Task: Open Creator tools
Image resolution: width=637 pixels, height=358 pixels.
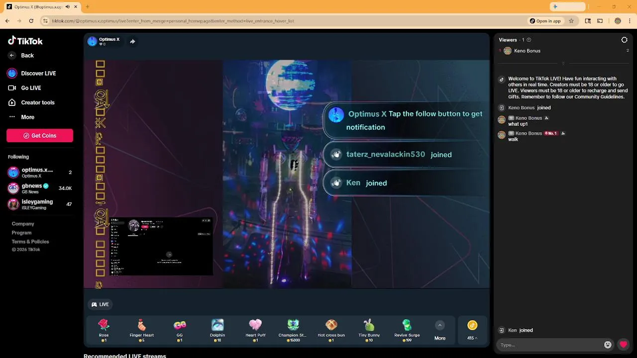Action: pyautogui.click(x=31, y=102)
